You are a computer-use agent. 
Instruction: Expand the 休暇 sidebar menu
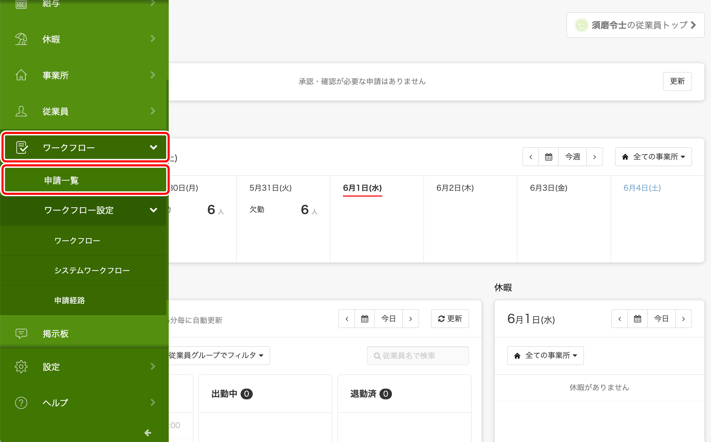coord(153,38)
